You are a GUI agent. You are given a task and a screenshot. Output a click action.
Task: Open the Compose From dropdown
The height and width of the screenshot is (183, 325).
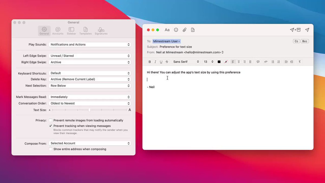pos(90,143)
